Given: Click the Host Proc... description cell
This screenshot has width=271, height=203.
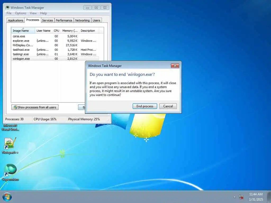Looking at the screenshot, I should tap(88, 50).
